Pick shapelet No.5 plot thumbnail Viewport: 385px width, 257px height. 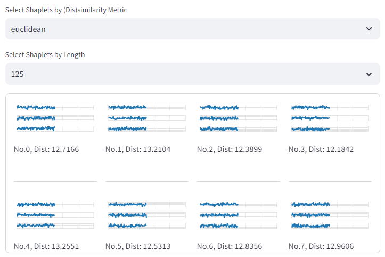click(147, 215)
